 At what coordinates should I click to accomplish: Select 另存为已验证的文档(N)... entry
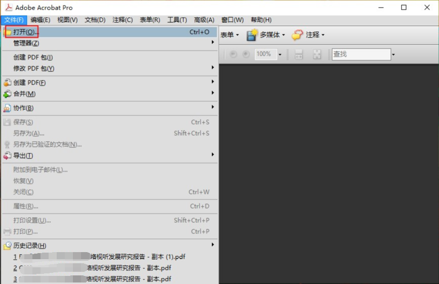[110, 144]
